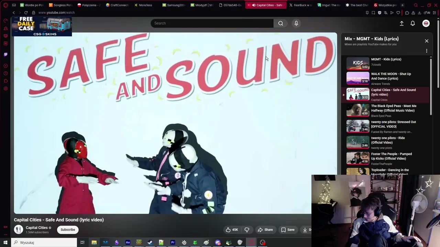Click the YouTube search magnifier button
Screen dimensions: 440x247
280,23
